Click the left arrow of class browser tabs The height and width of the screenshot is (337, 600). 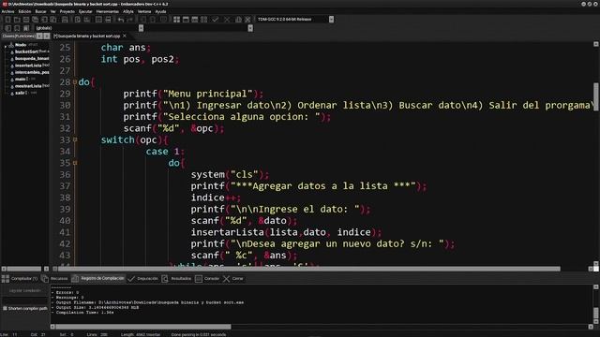coord(39,36)
